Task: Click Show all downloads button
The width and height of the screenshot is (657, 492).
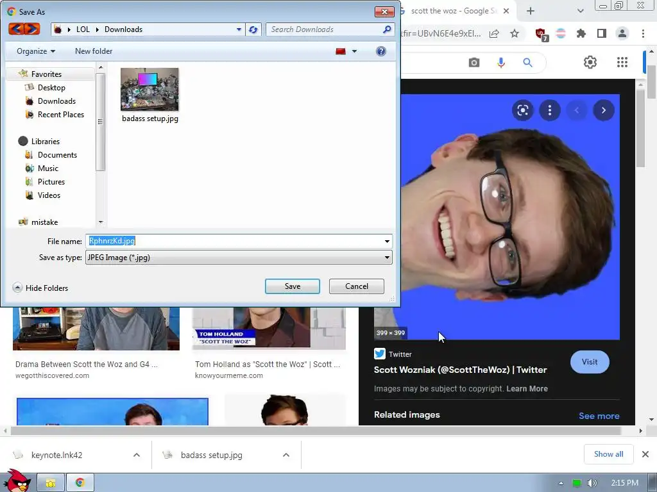Action: pyautogui.click(x=608, y=454)
